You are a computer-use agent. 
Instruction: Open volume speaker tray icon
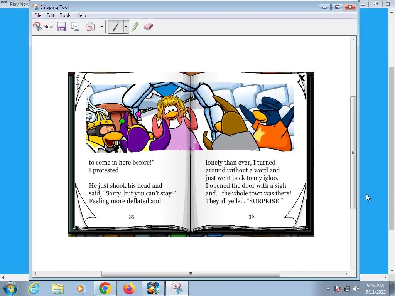click(356, 289)
